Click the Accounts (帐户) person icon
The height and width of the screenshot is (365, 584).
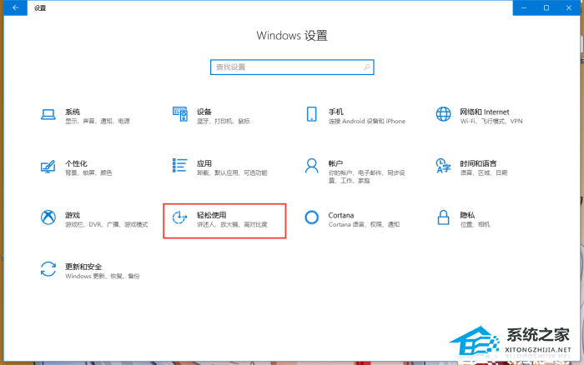(311, 166)
